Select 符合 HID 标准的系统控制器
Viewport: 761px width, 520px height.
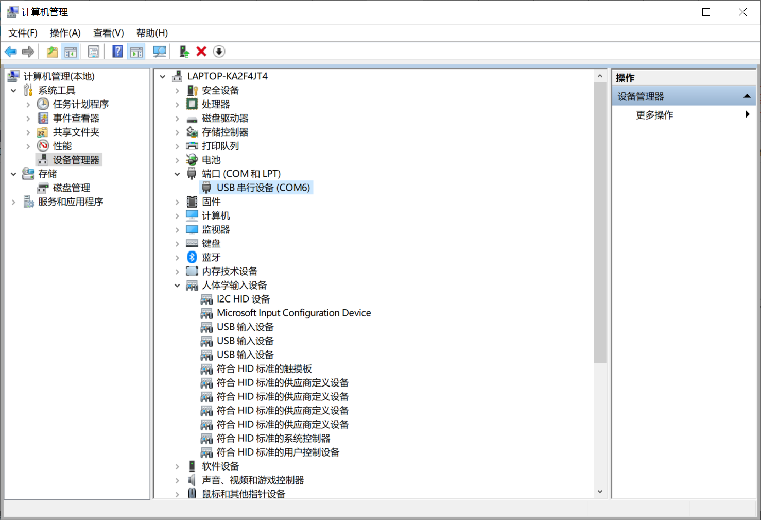click(x=273, y=438)
